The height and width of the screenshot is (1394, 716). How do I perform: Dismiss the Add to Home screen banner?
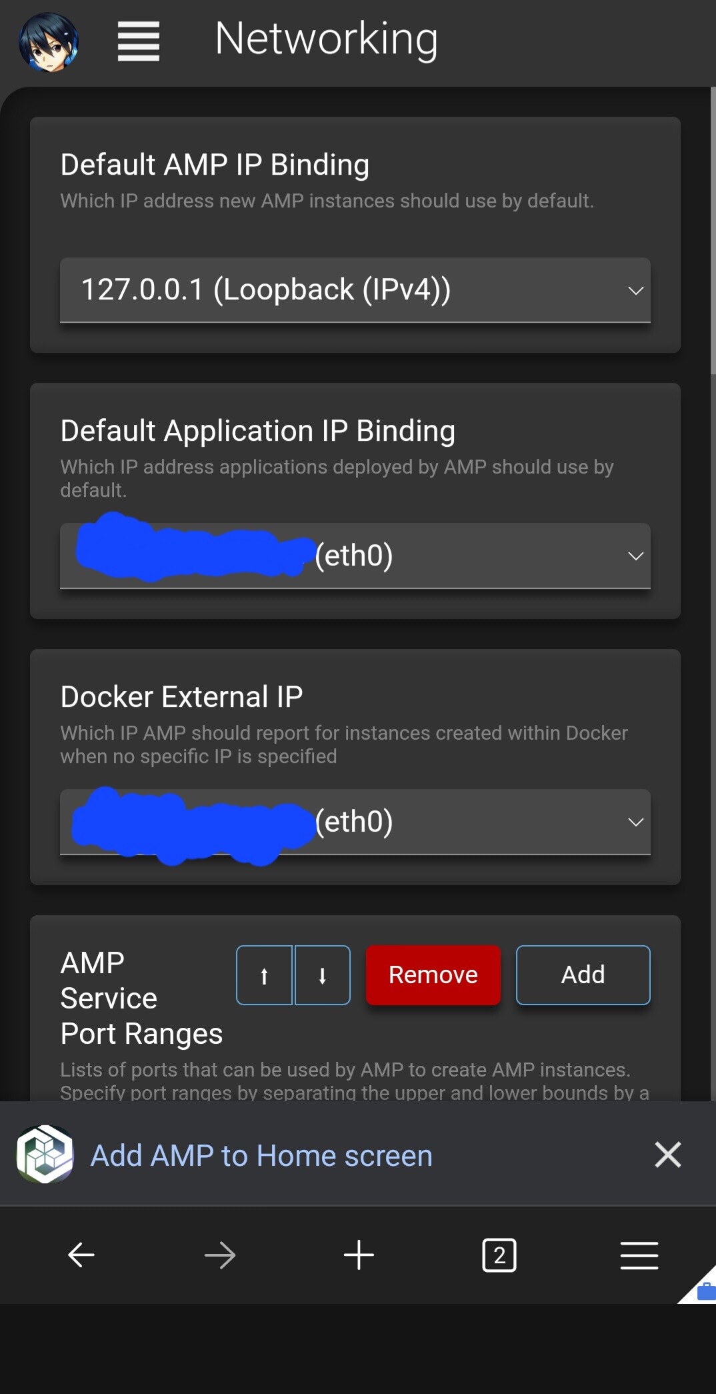(668, 1155)
